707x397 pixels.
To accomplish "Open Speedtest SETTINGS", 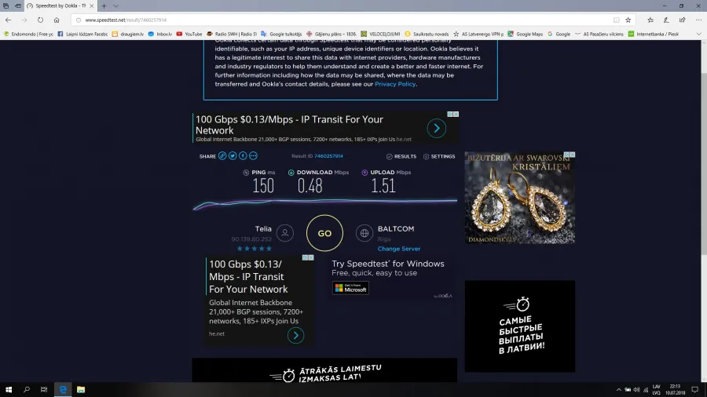I will click(x=439, y=157).
